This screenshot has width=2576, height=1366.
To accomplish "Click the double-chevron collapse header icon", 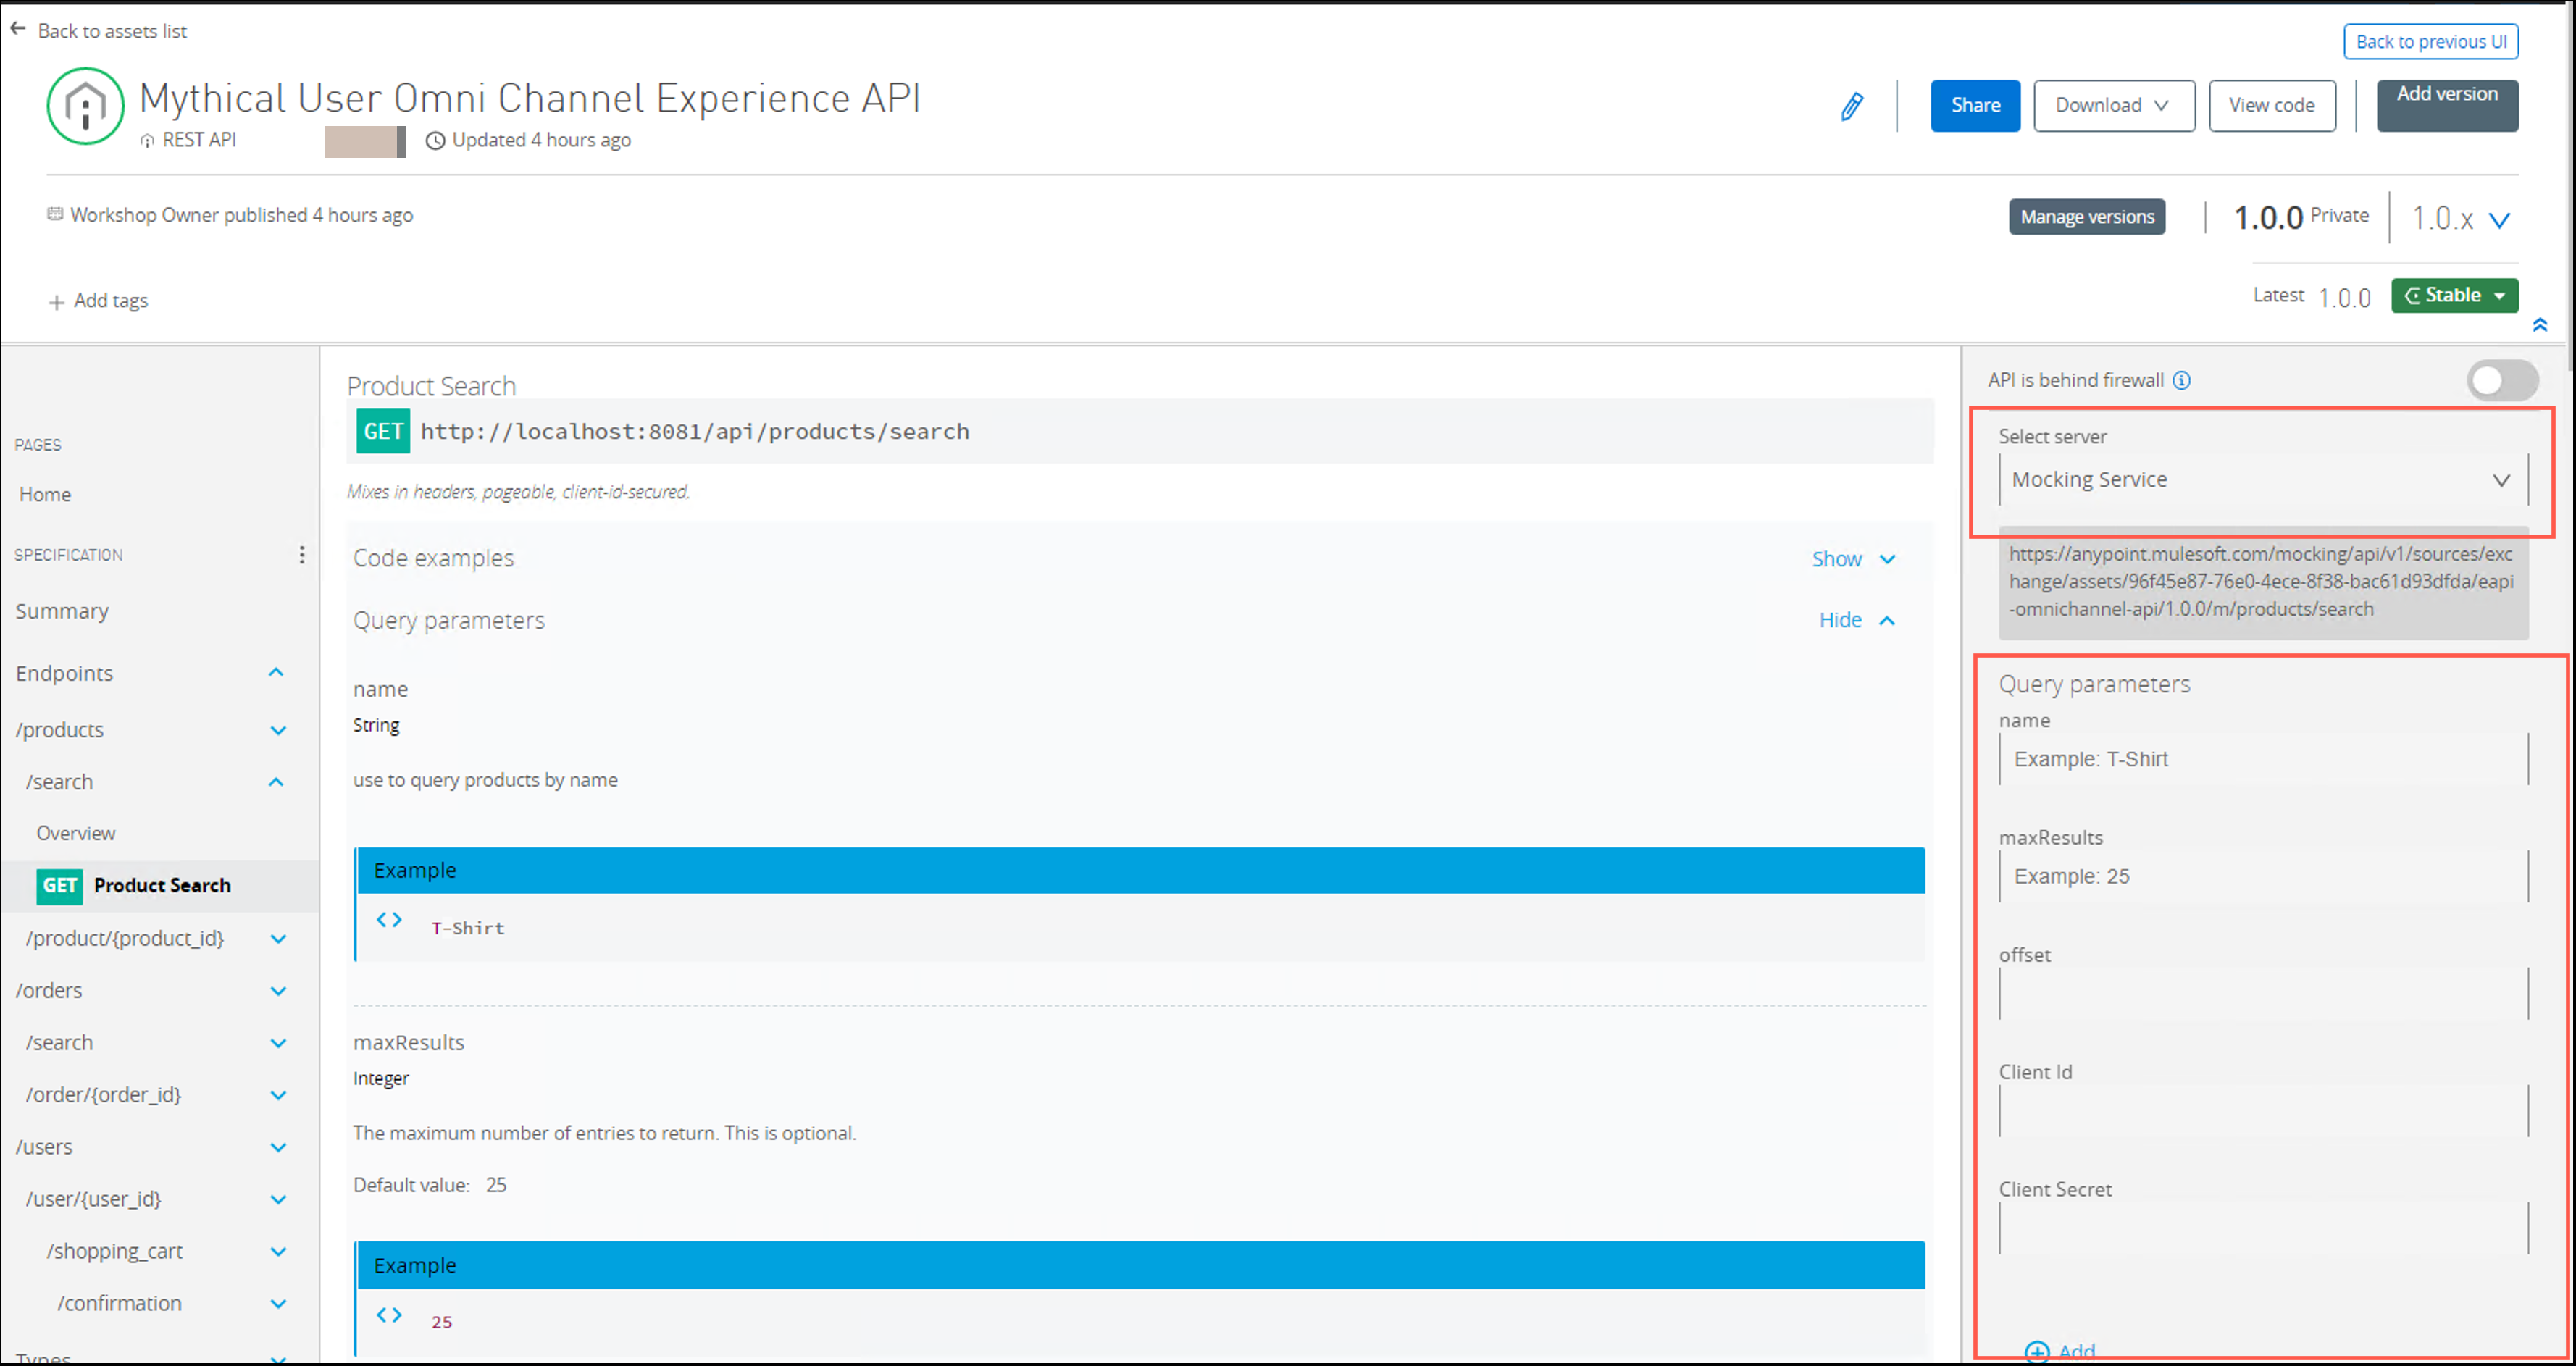I will [2539, 325].
